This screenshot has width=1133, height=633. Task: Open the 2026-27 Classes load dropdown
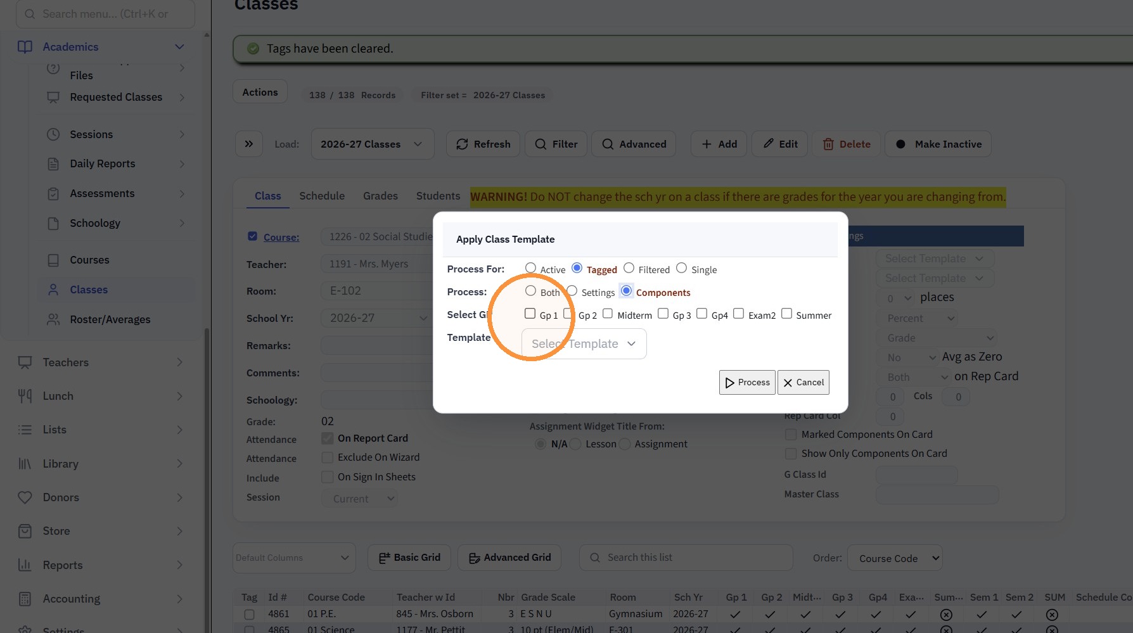pyautogui.click(x=373, y=144)
